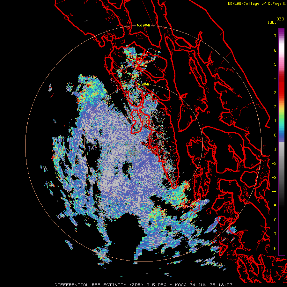
Task: Click the (ZDR) abbreviation in the caption
Action: (x=136, y=285)
